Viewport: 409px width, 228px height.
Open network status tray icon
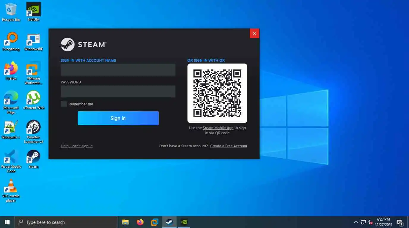(x=363, y=222)
